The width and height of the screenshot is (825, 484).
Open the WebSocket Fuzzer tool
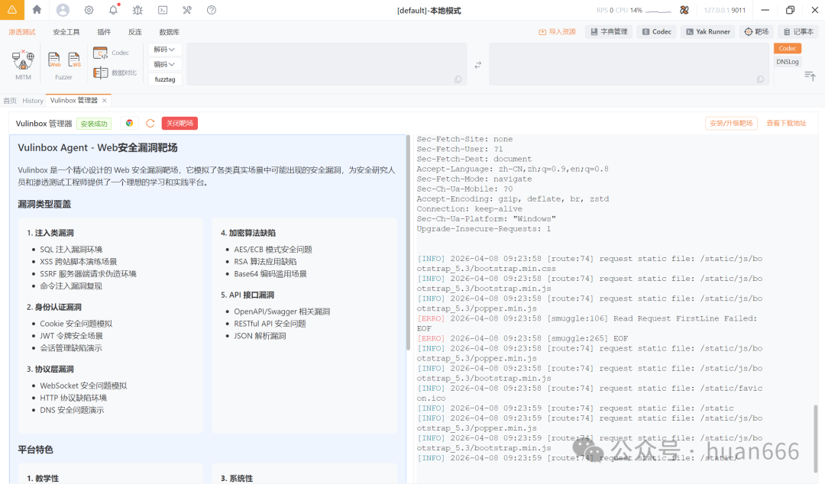pyautogui.click(x=74, y=60)
